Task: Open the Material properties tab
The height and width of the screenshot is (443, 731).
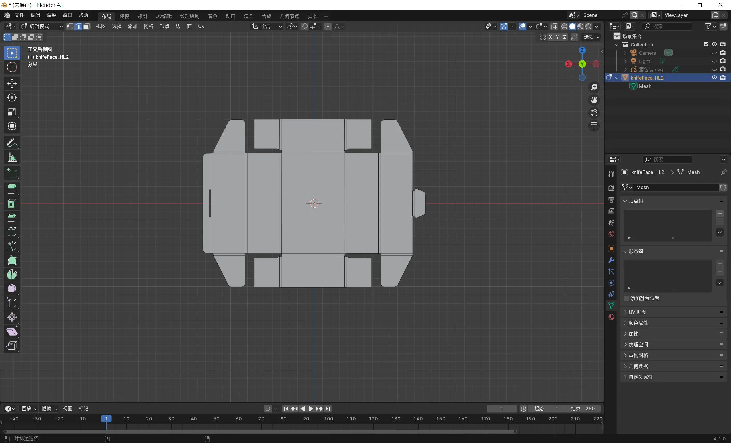Action: tap(611, 317)
